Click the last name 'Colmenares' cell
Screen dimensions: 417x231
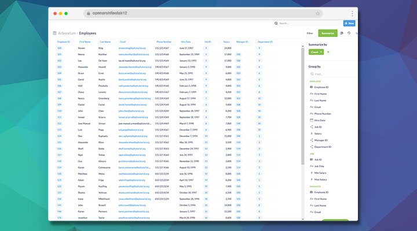[104, 167]
